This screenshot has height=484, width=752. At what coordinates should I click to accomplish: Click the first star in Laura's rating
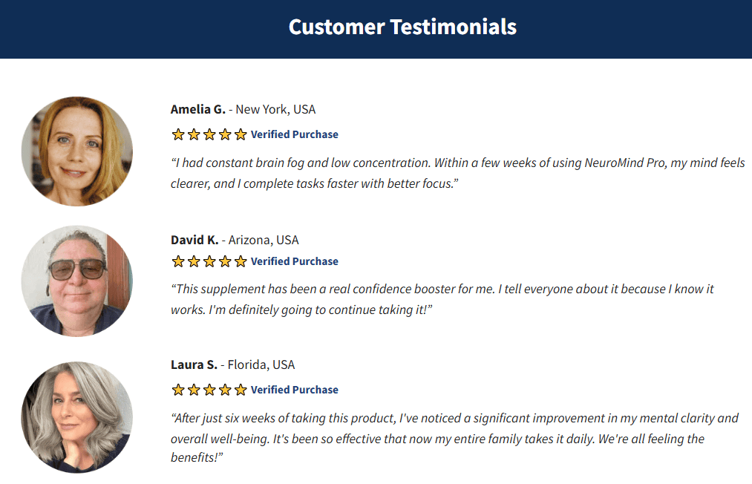pyautogui.click(x=178, y=390)
